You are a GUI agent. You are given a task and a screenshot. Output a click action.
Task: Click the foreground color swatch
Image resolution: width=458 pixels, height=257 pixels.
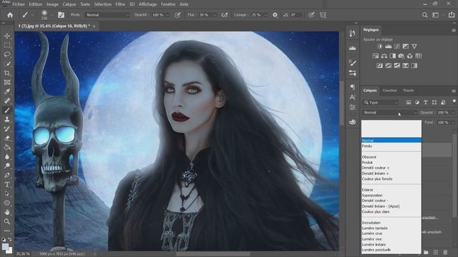click(5, 247)
